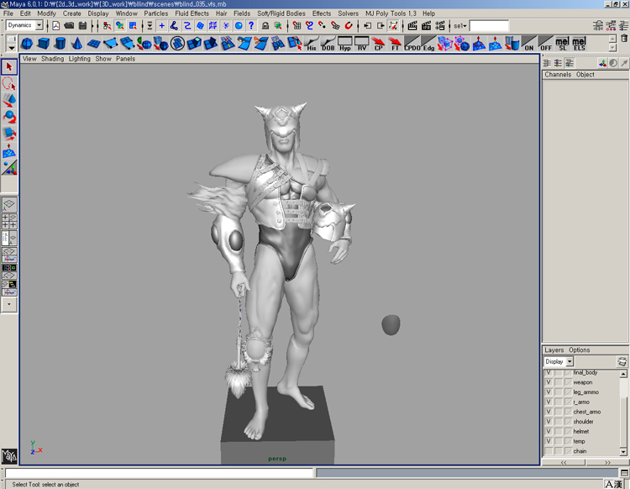Select the Scale tool in toolbox
The width and height of the screenshot is (630, 489).
click(x=9, y=133)
